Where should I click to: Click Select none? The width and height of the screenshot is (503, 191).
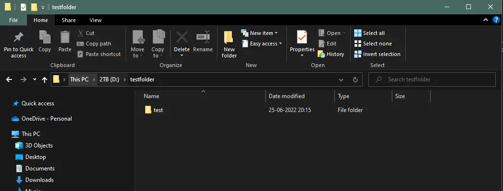(x=373, y=44)
